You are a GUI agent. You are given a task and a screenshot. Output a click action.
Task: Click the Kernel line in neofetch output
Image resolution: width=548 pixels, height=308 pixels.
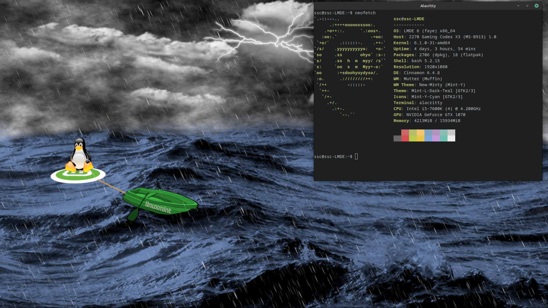click(422, 43)
